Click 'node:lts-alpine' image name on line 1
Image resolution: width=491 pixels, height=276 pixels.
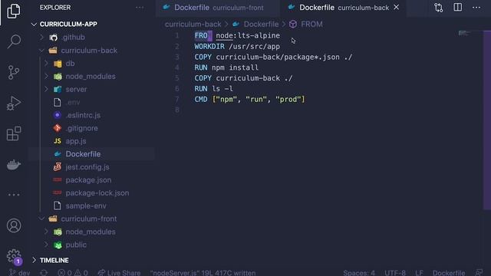tap(248, 36)
